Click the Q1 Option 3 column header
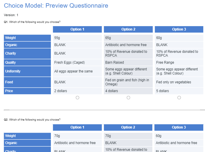205x152 pixels. [179, 29]
